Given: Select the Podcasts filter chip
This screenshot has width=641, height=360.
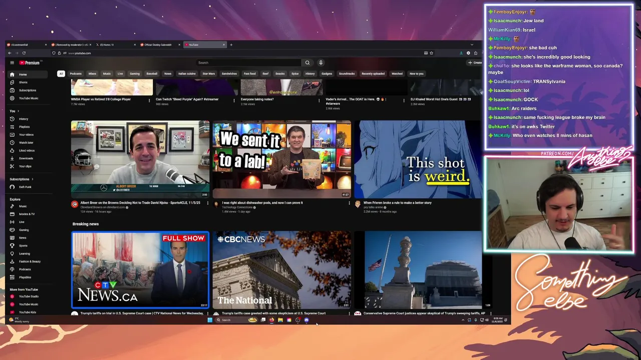Looking at the screenshot, I should pyautogui.click(x=76, y=73).
